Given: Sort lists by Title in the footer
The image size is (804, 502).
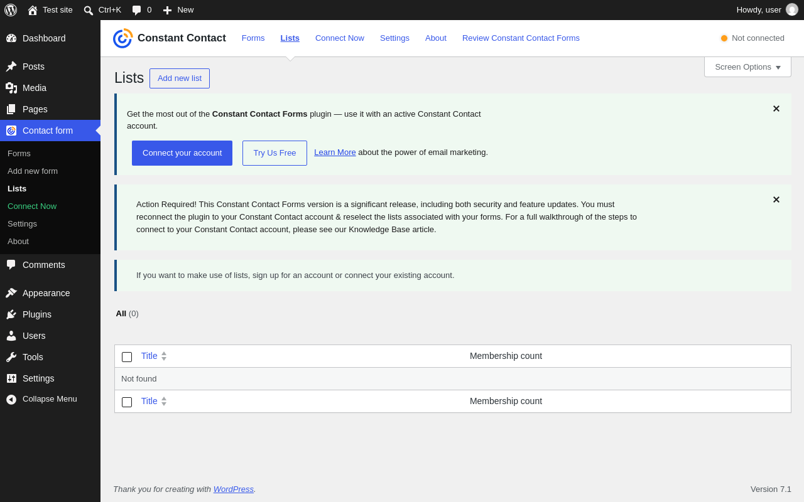Looking at the screenshot, I should 154,401.
